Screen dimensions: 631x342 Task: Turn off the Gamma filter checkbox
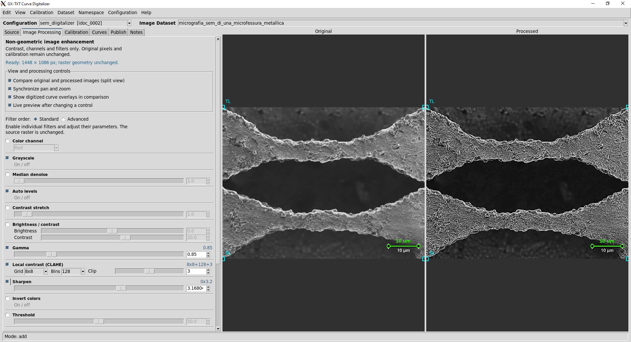8,248
